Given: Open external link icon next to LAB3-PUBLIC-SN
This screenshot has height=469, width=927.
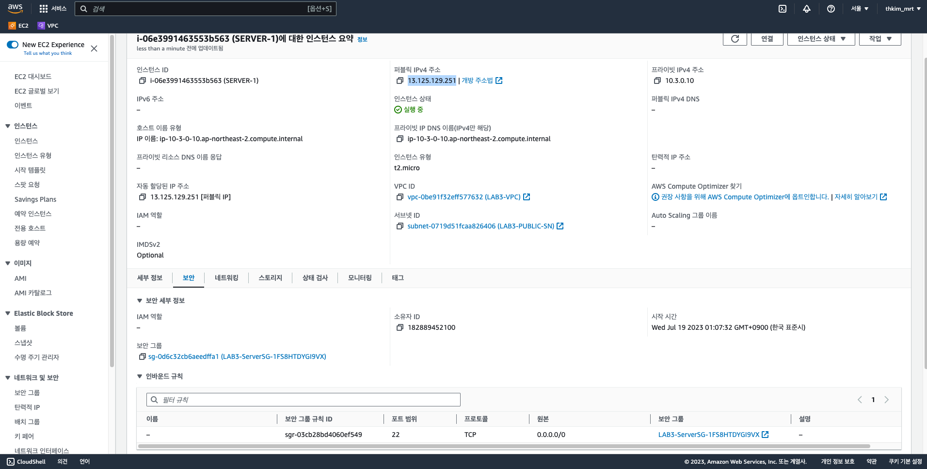Looking at the screenshot, I should pos(560,226).
